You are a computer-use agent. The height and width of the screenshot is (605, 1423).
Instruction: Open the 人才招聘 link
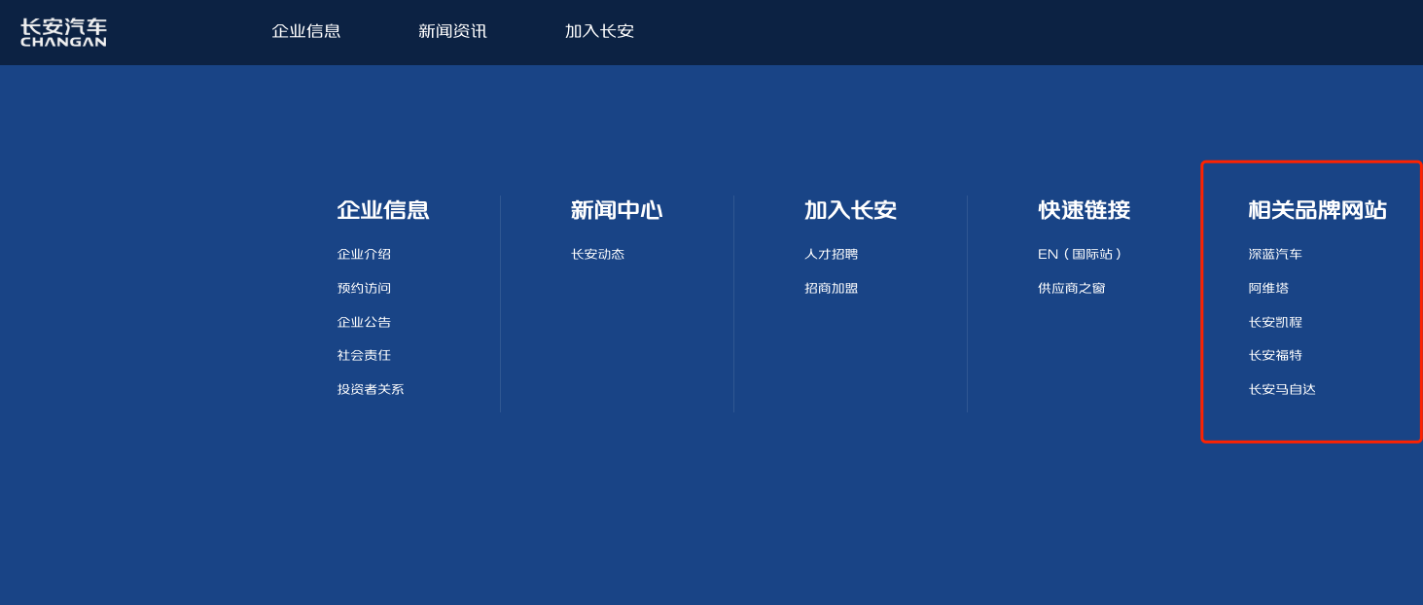[831, 255]
